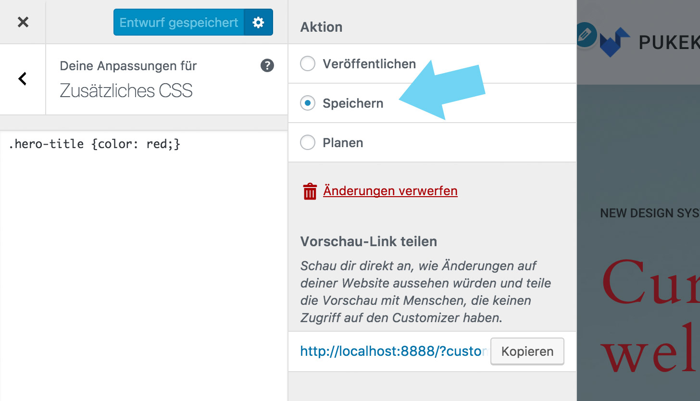Click the PUKEK site title in preview
This screenshot has width=700, height=401.
coord(669,43)
